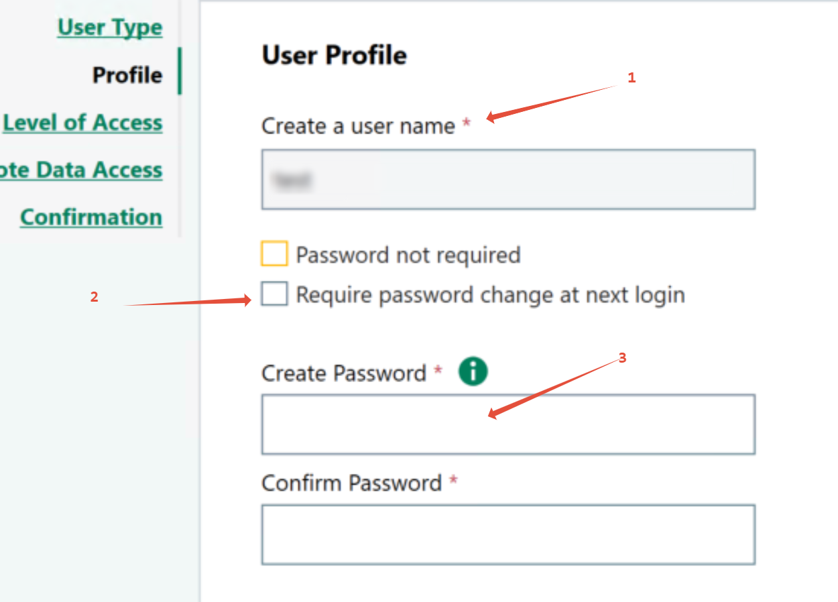Go to the Level of Access step
The width and height of the screenshot is (838, 602).
(83, 123)
